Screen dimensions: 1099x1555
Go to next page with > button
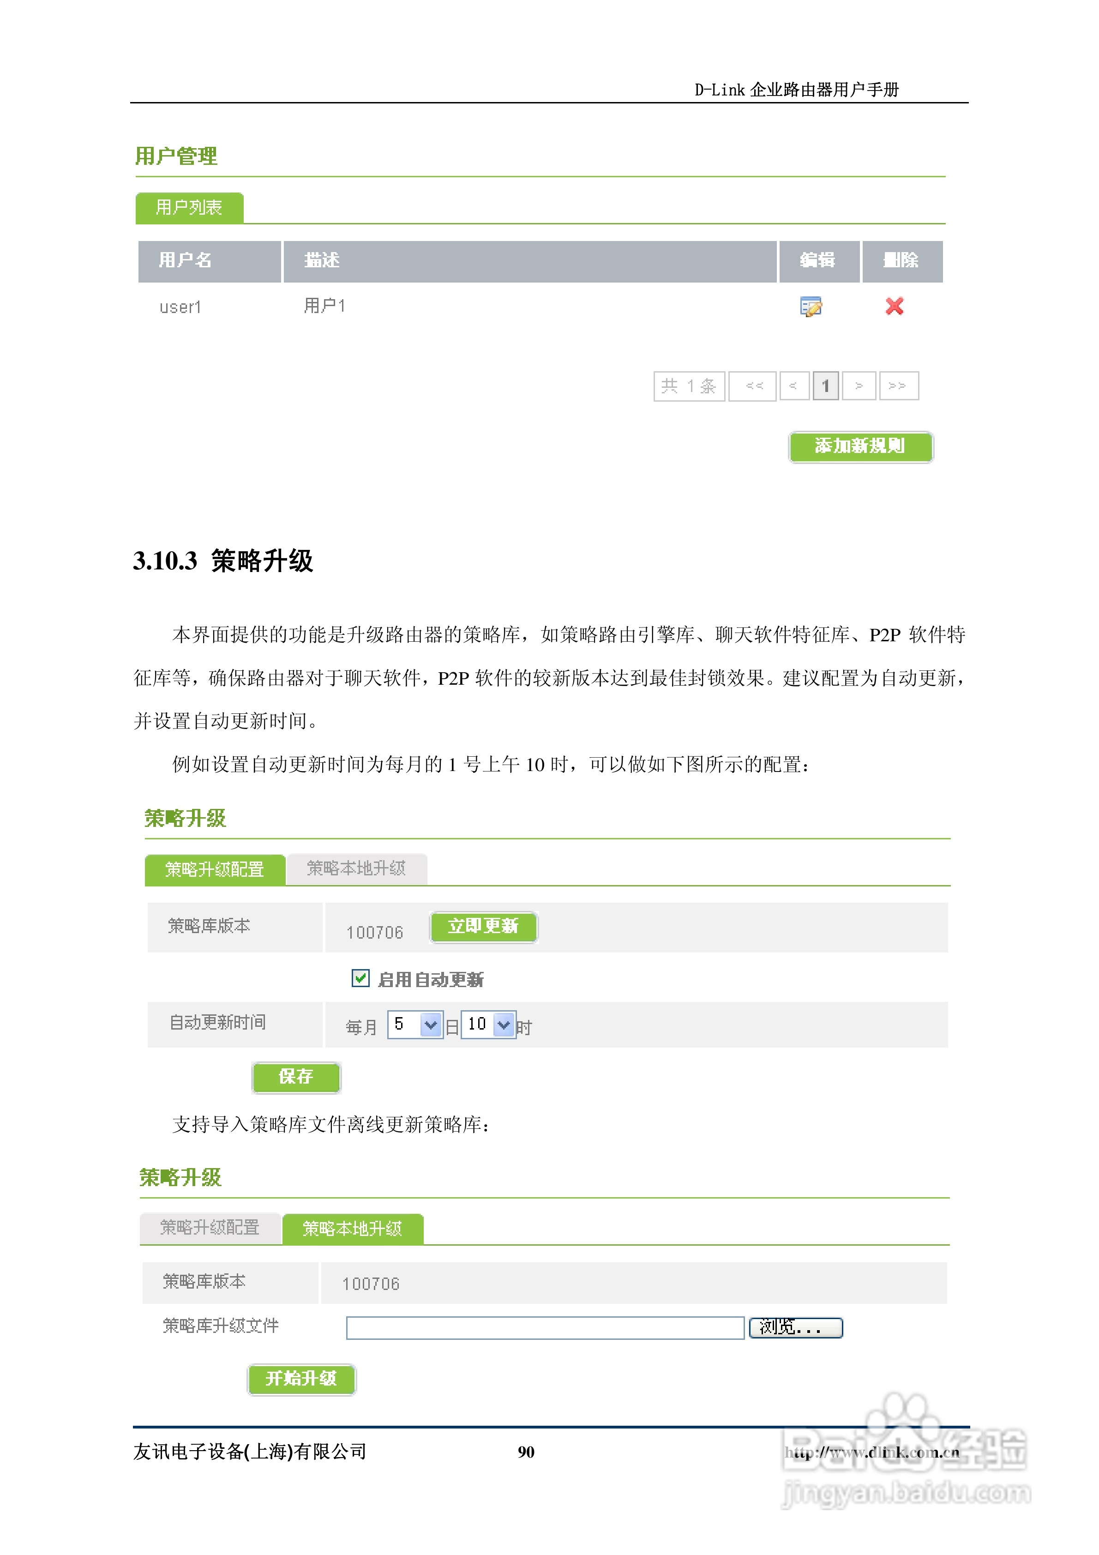click(859, 386)
